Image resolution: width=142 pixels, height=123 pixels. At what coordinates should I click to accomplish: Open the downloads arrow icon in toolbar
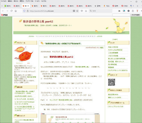tap(86, 11)
